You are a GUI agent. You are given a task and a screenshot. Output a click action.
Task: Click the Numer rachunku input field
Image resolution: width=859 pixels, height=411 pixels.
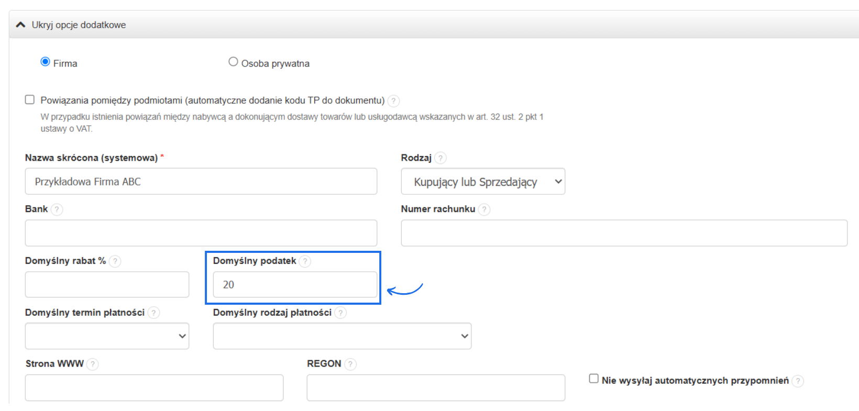click(x=623, y=234)
